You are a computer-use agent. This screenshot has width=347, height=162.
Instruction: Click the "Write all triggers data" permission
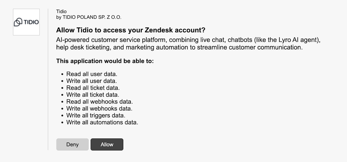96,115
